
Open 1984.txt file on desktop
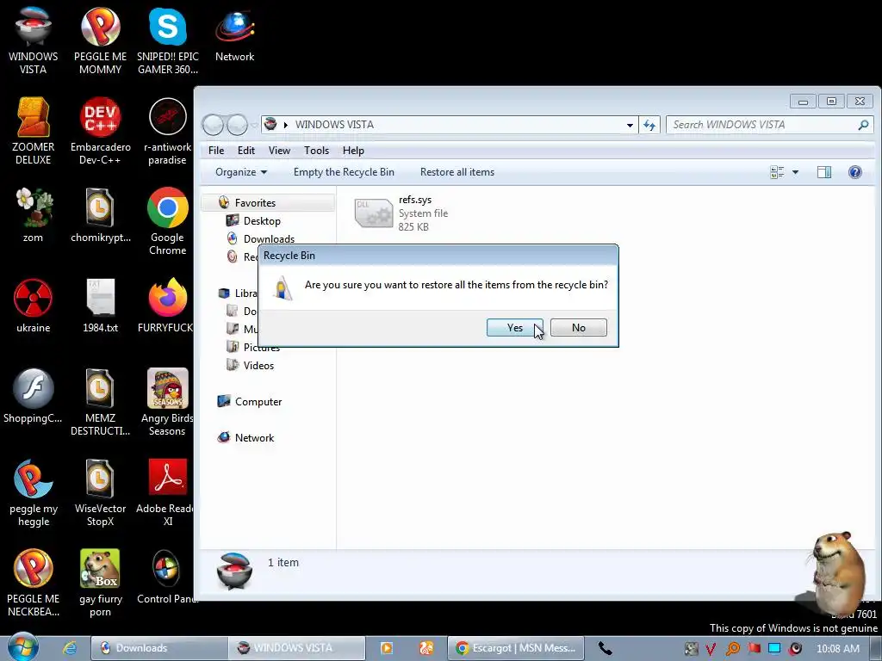pyautogui.click(x=100, y=306)
